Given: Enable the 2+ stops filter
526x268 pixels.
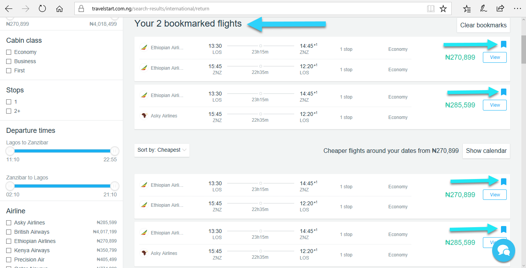Looking at the screenshot, I should click(9, 111).
